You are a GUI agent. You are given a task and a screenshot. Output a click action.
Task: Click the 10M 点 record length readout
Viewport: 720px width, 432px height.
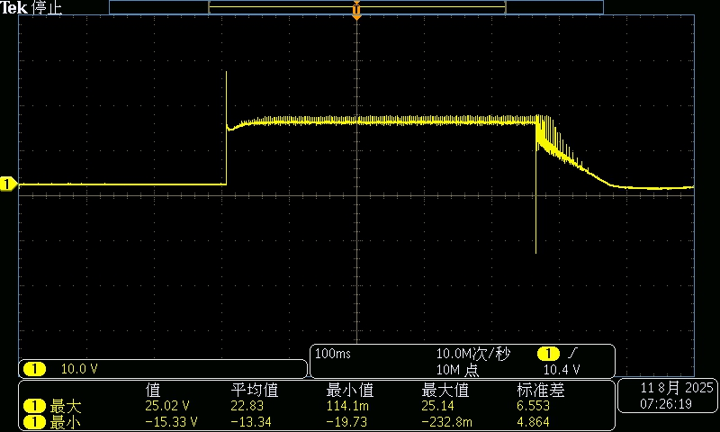tap(460, 370)
